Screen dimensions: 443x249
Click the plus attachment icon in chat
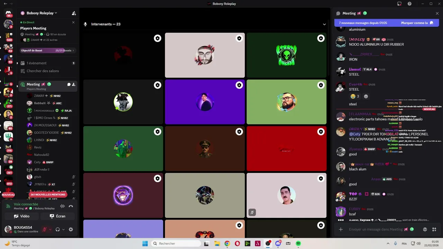(341, 229)
